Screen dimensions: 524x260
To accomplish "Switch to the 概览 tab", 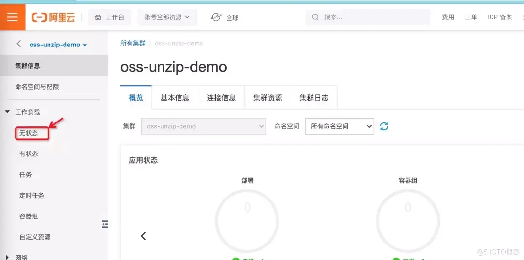I will click(136, 98).
